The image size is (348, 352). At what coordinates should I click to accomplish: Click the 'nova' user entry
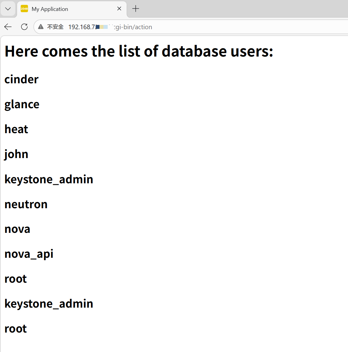17,229
